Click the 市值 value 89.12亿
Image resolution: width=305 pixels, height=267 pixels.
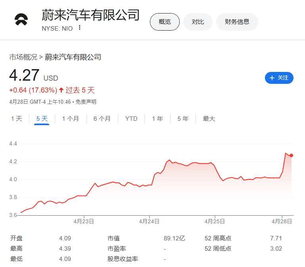[174, 238]
